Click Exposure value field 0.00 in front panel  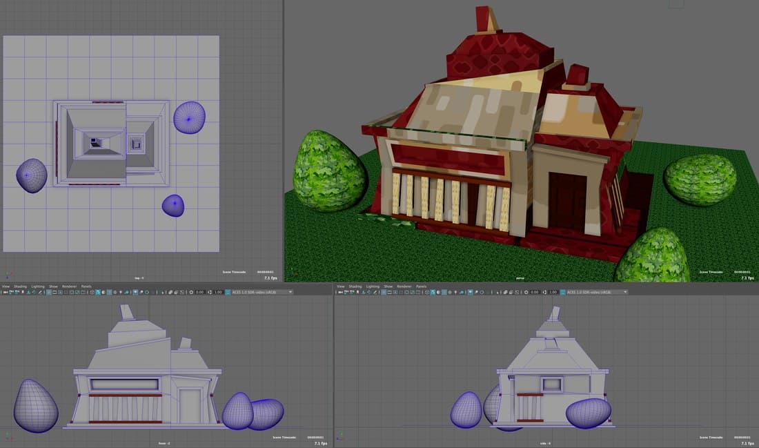coord(199,292)
